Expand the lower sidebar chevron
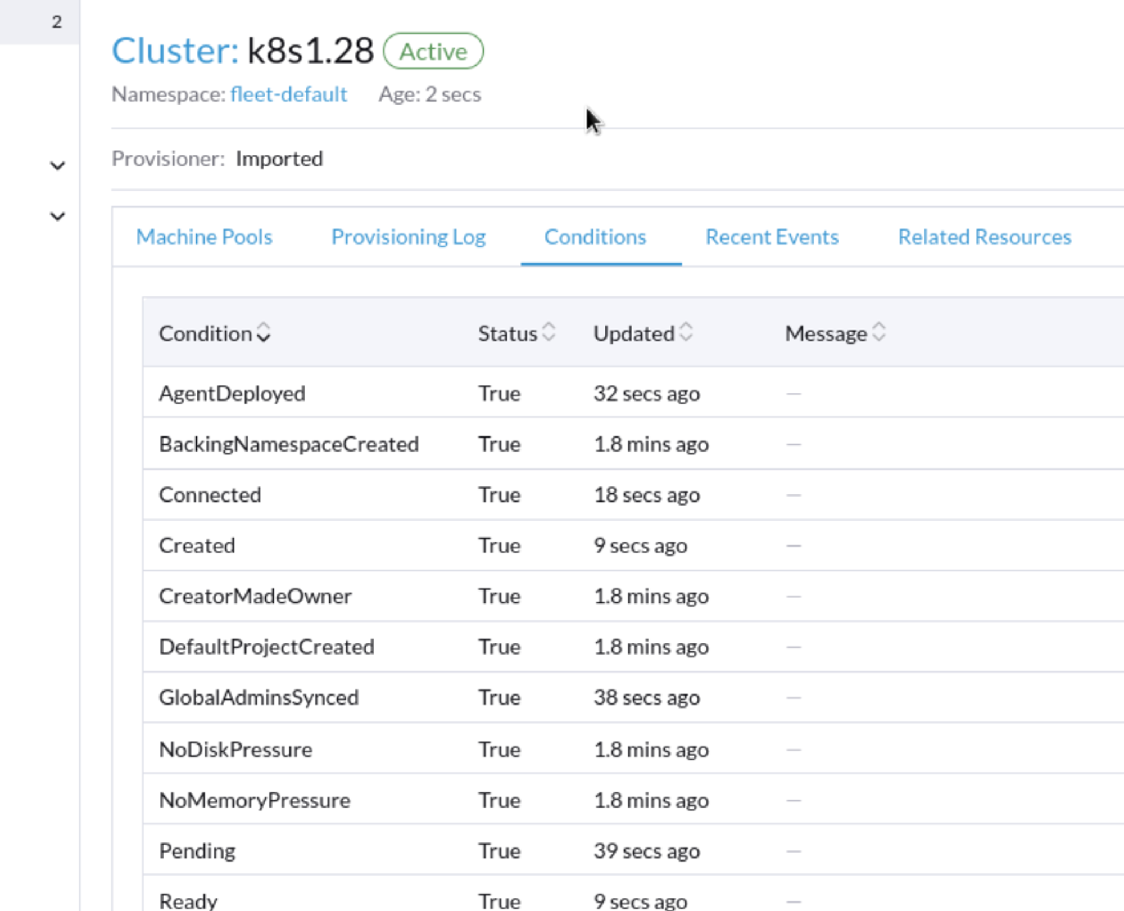Image resolution: width=1124 pixels, height=911 pixels. (57, 216)
